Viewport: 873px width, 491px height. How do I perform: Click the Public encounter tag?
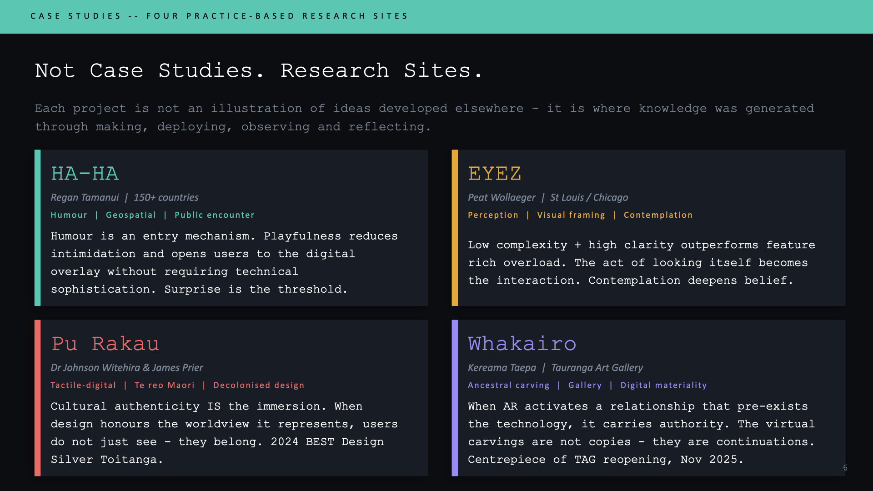coord(214,215)
